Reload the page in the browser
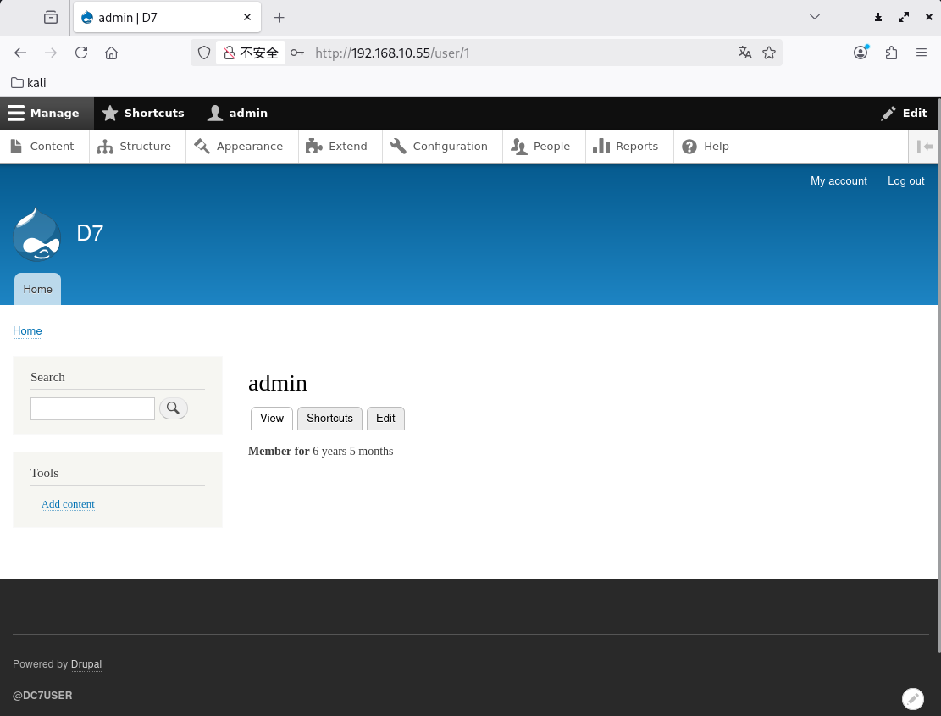 (81, 53)
